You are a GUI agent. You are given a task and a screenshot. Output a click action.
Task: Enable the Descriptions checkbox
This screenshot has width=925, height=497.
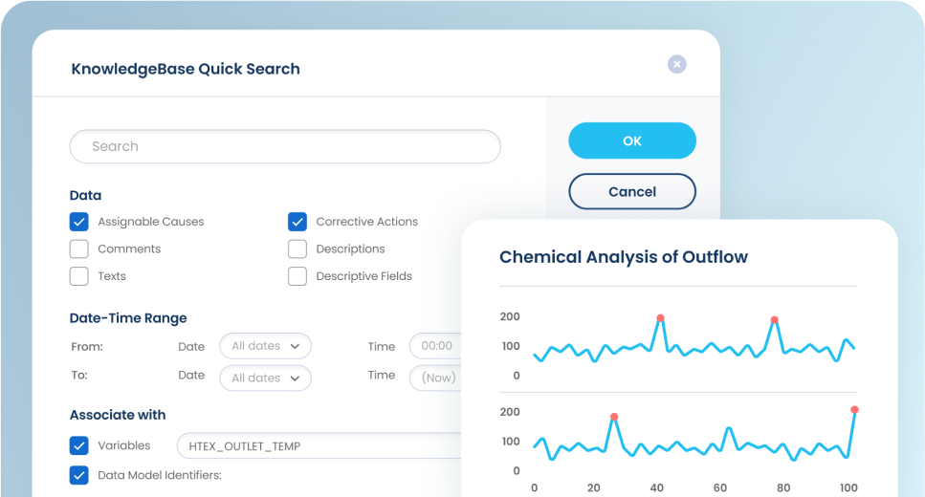(297, 248)
